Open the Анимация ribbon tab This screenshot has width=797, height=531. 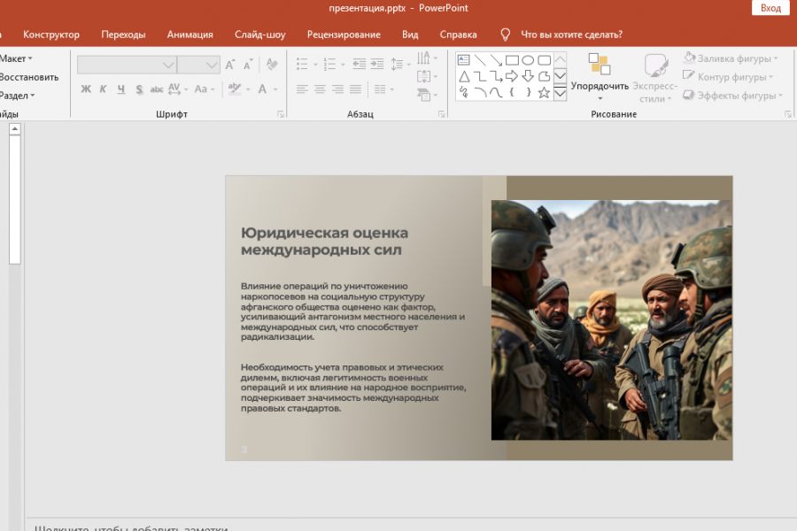(x=190, y=35)
